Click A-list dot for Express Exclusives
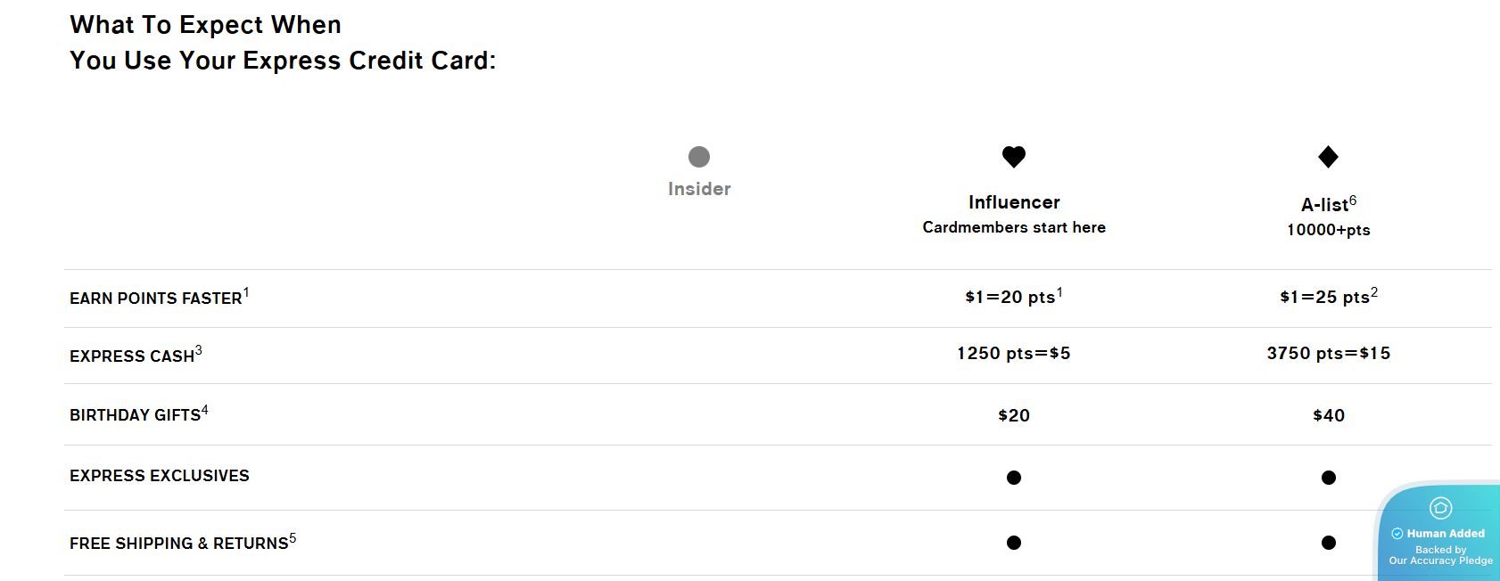The width and height of the screenshot is (1500, 581). (x=1329, y=478)
